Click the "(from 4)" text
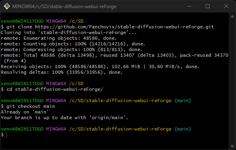Screen dimensions: 236x150 [x=15, y=61]
